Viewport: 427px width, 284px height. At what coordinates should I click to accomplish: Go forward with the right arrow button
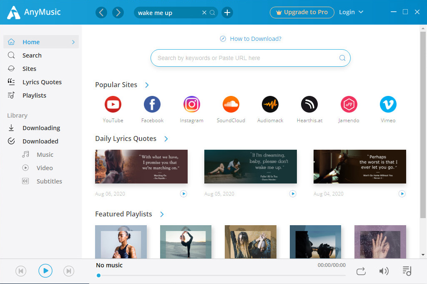pos(118,13)
